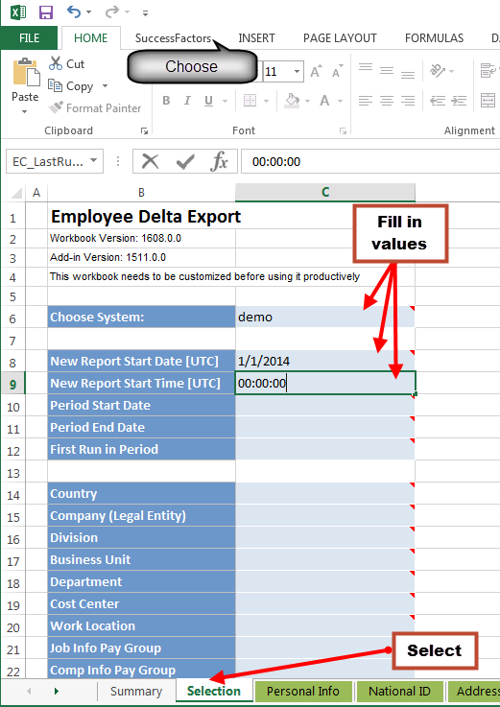Click the Format Painter button

(95, 108)
